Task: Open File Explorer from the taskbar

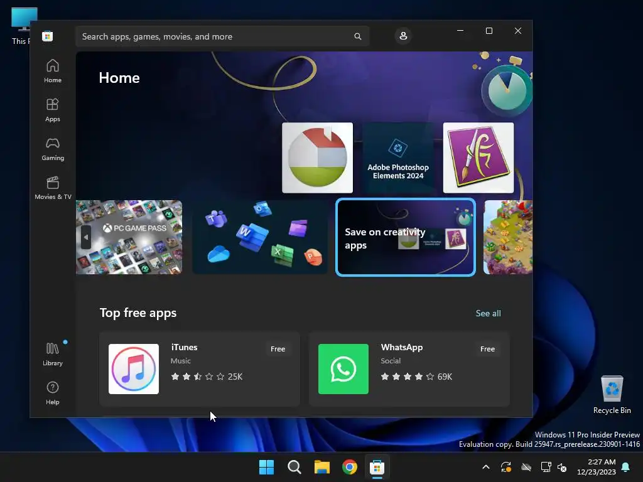Action: (322, 467)
